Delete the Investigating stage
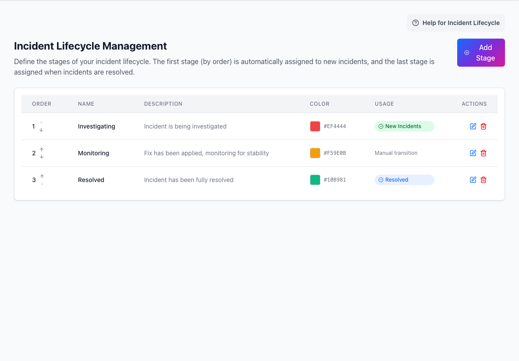Image resolution: width=519 pixels, height=361 pixels. pyautogui.click(x=483, y=126)
